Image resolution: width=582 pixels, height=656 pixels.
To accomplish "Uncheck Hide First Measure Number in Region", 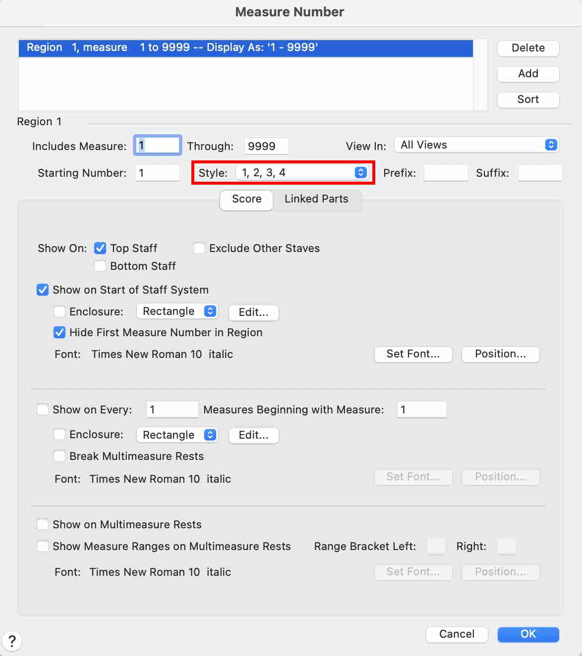I will coord(59,332).
